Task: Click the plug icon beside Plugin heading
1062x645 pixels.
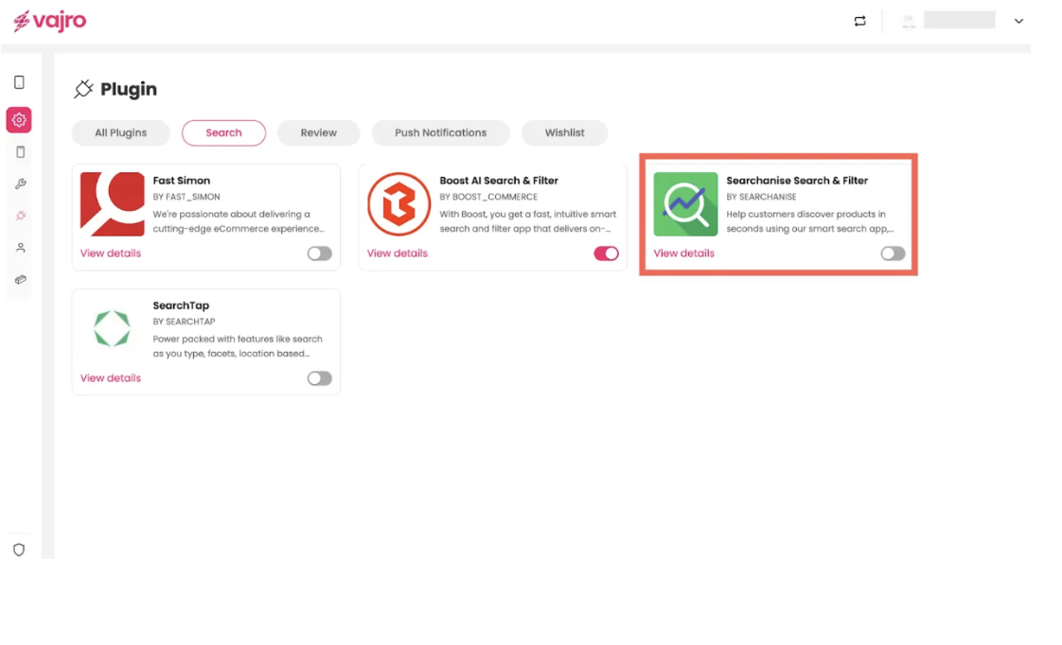Action: (x=83, y=89)
